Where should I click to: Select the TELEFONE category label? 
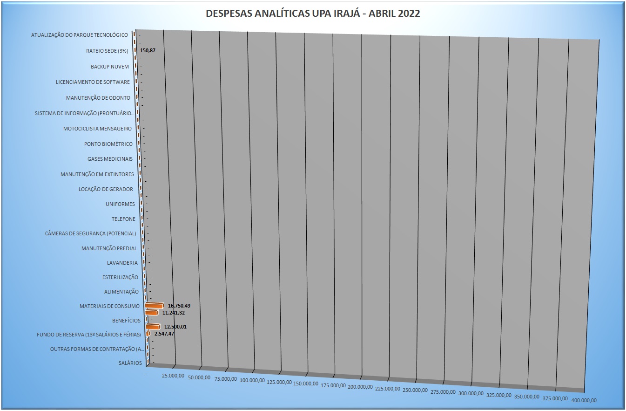(124, 219)
